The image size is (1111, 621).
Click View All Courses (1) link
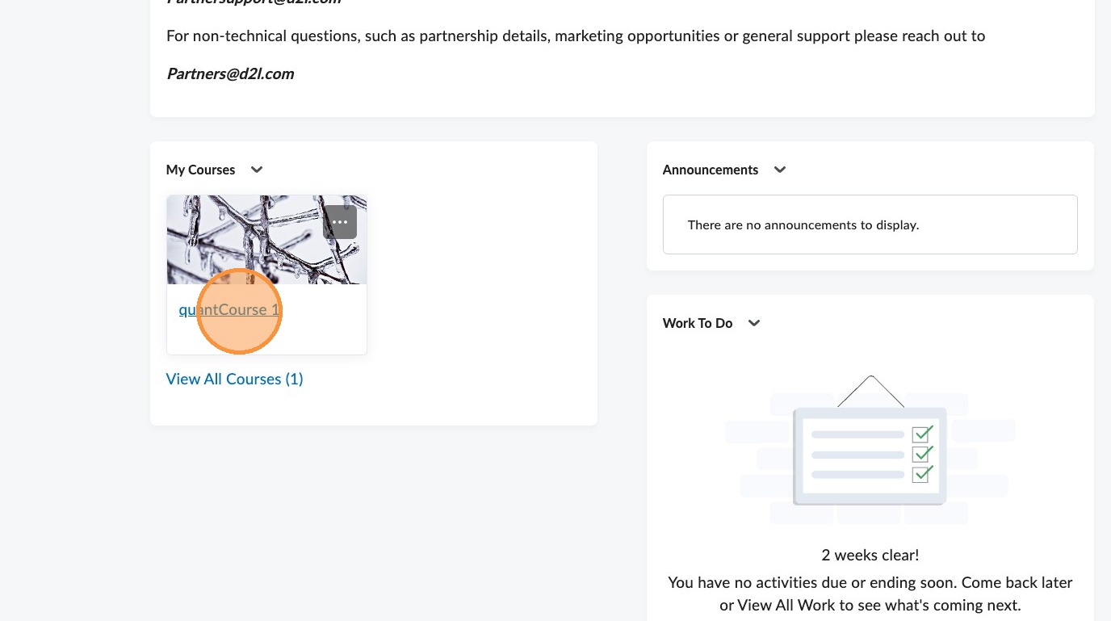pyautogui.click(x=234, y=379)
